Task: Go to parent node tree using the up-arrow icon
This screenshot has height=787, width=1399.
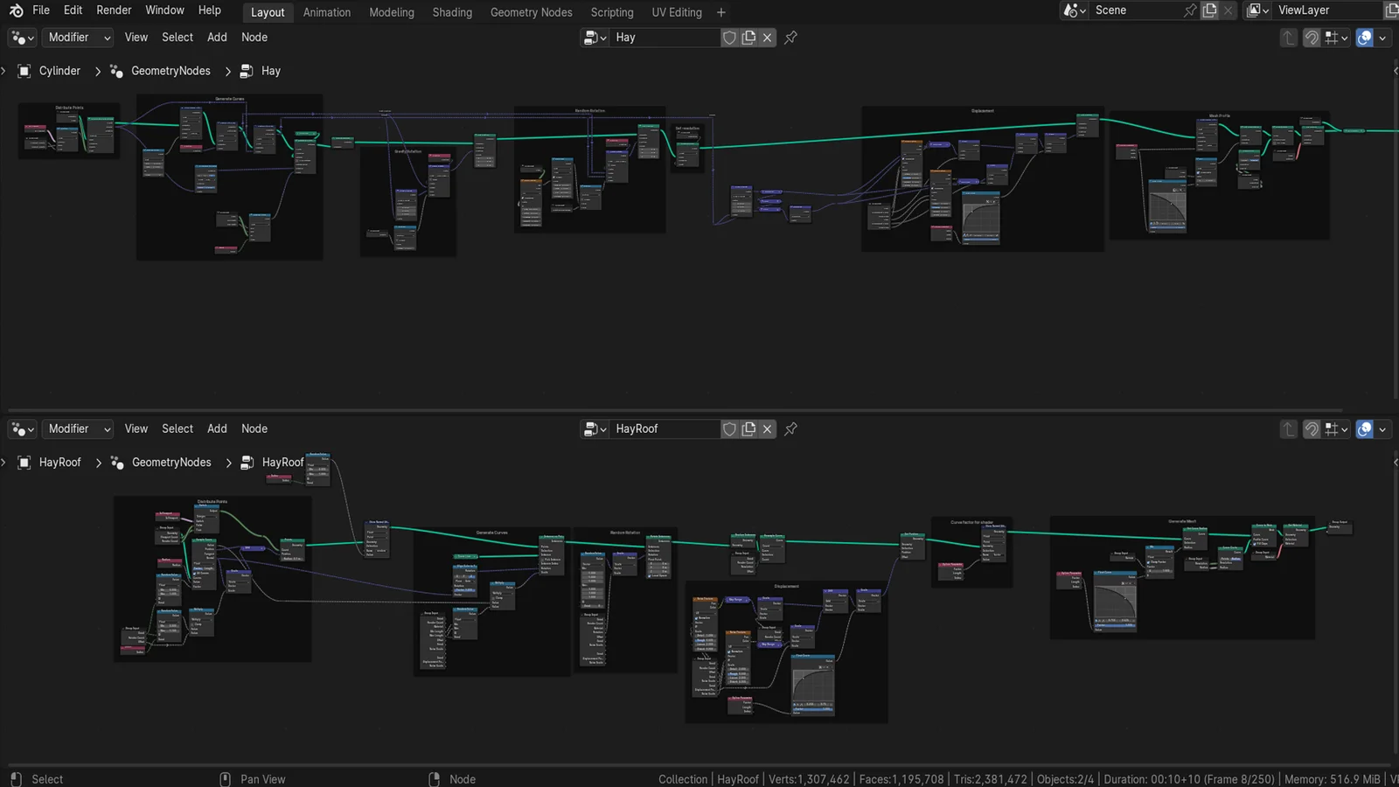Action: coord(1288,37)
